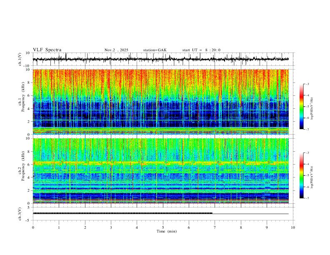Click the "ch.1(V)" waveform axis label

point(20,59)
